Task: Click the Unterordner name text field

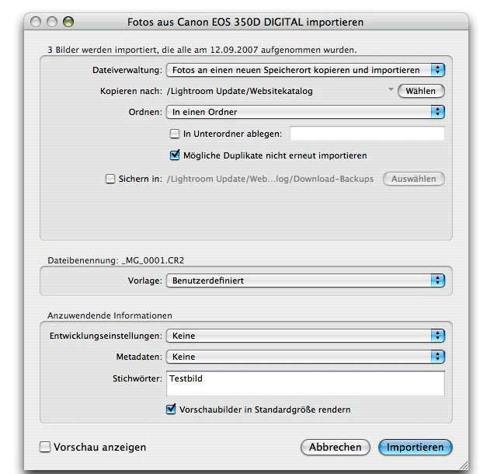Action: click(367, 134)
